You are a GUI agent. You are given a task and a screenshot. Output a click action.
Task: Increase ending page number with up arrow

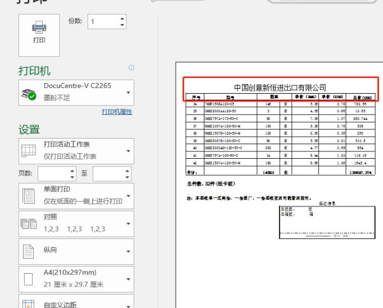pos(127,171)
